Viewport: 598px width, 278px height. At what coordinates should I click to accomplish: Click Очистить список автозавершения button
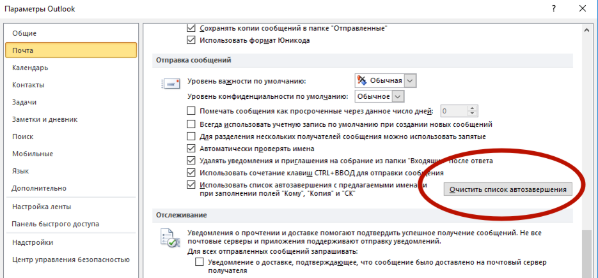point(508,189)
